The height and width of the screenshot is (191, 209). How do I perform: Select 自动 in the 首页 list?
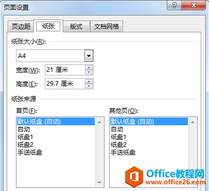pos(56,129)
